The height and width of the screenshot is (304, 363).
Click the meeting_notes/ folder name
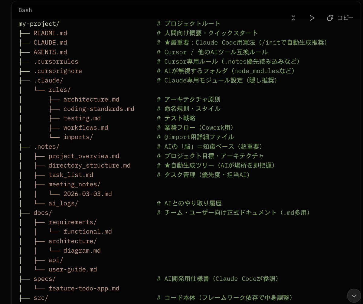pos(74,184)
